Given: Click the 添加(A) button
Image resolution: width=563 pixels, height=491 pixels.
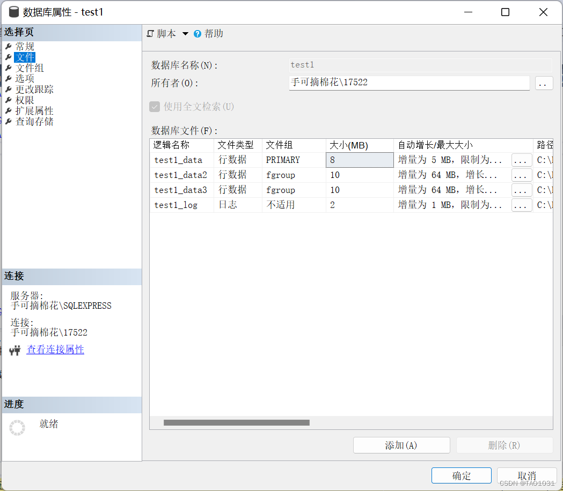Looking at the screenshot, I should (x=401, y=445).
